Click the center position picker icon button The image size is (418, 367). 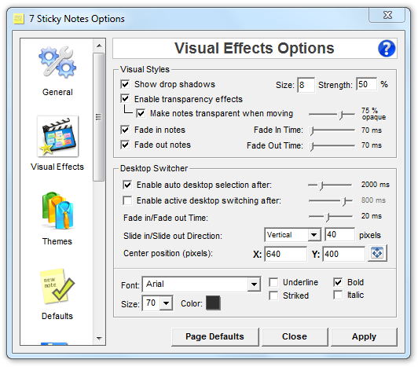pyautogui.click(x=377, y=253)
